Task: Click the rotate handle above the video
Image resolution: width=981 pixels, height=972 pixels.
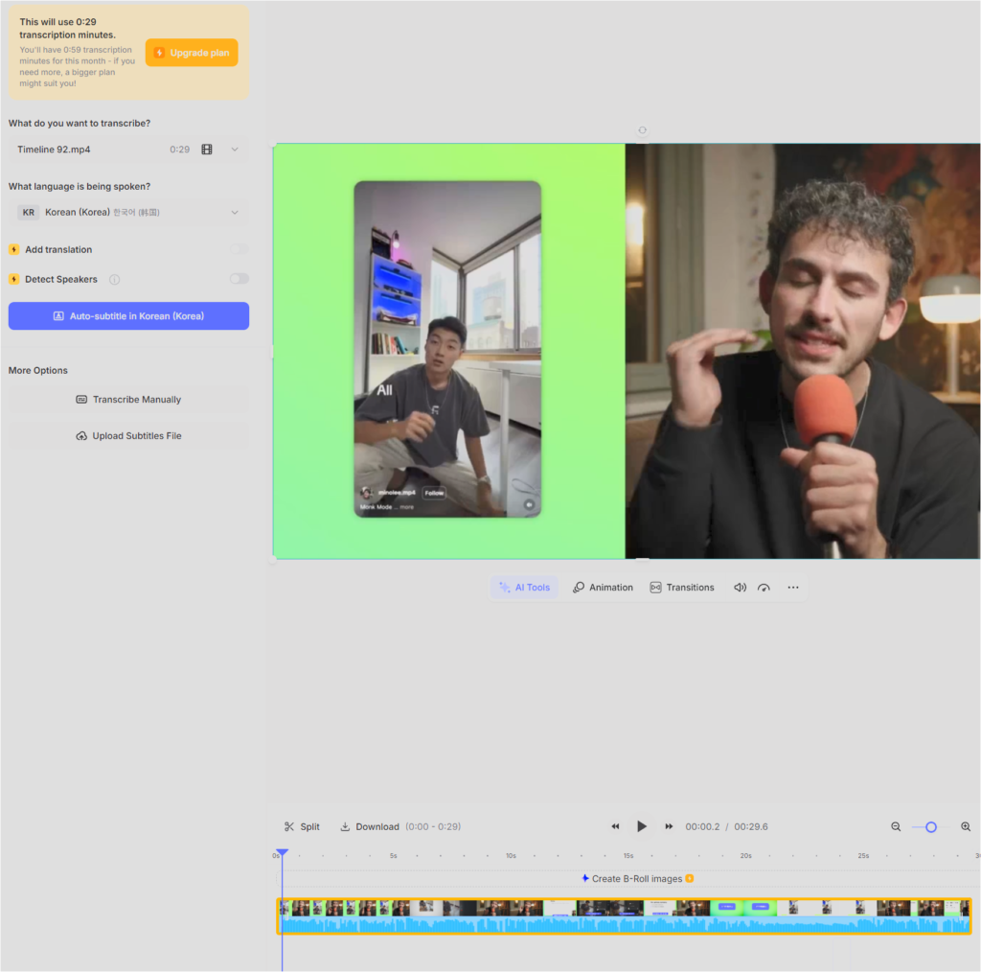Action: (642, 130)
